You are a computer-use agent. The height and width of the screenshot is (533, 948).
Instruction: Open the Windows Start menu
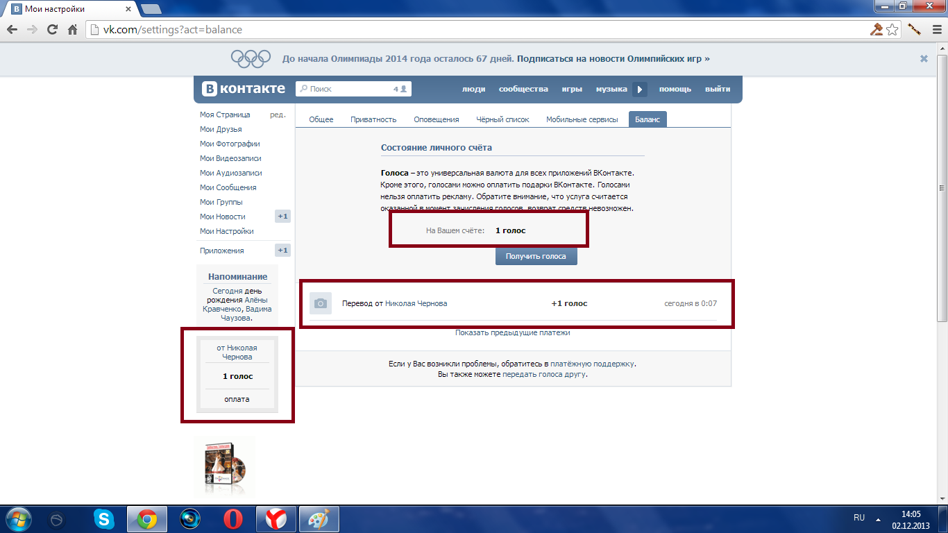tap(17, 519)
